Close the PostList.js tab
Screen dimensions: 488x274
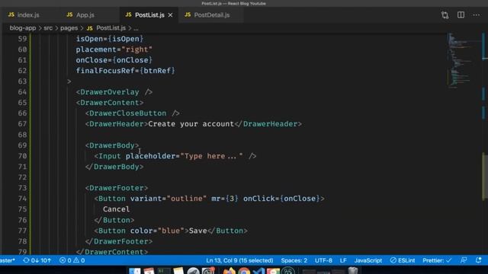point(170,15)
